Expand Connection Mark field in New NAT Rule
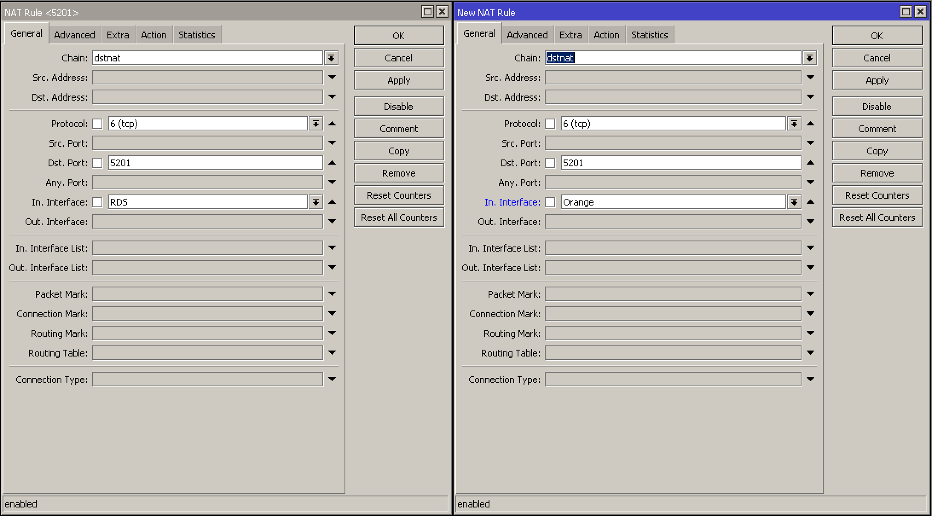 810,313
